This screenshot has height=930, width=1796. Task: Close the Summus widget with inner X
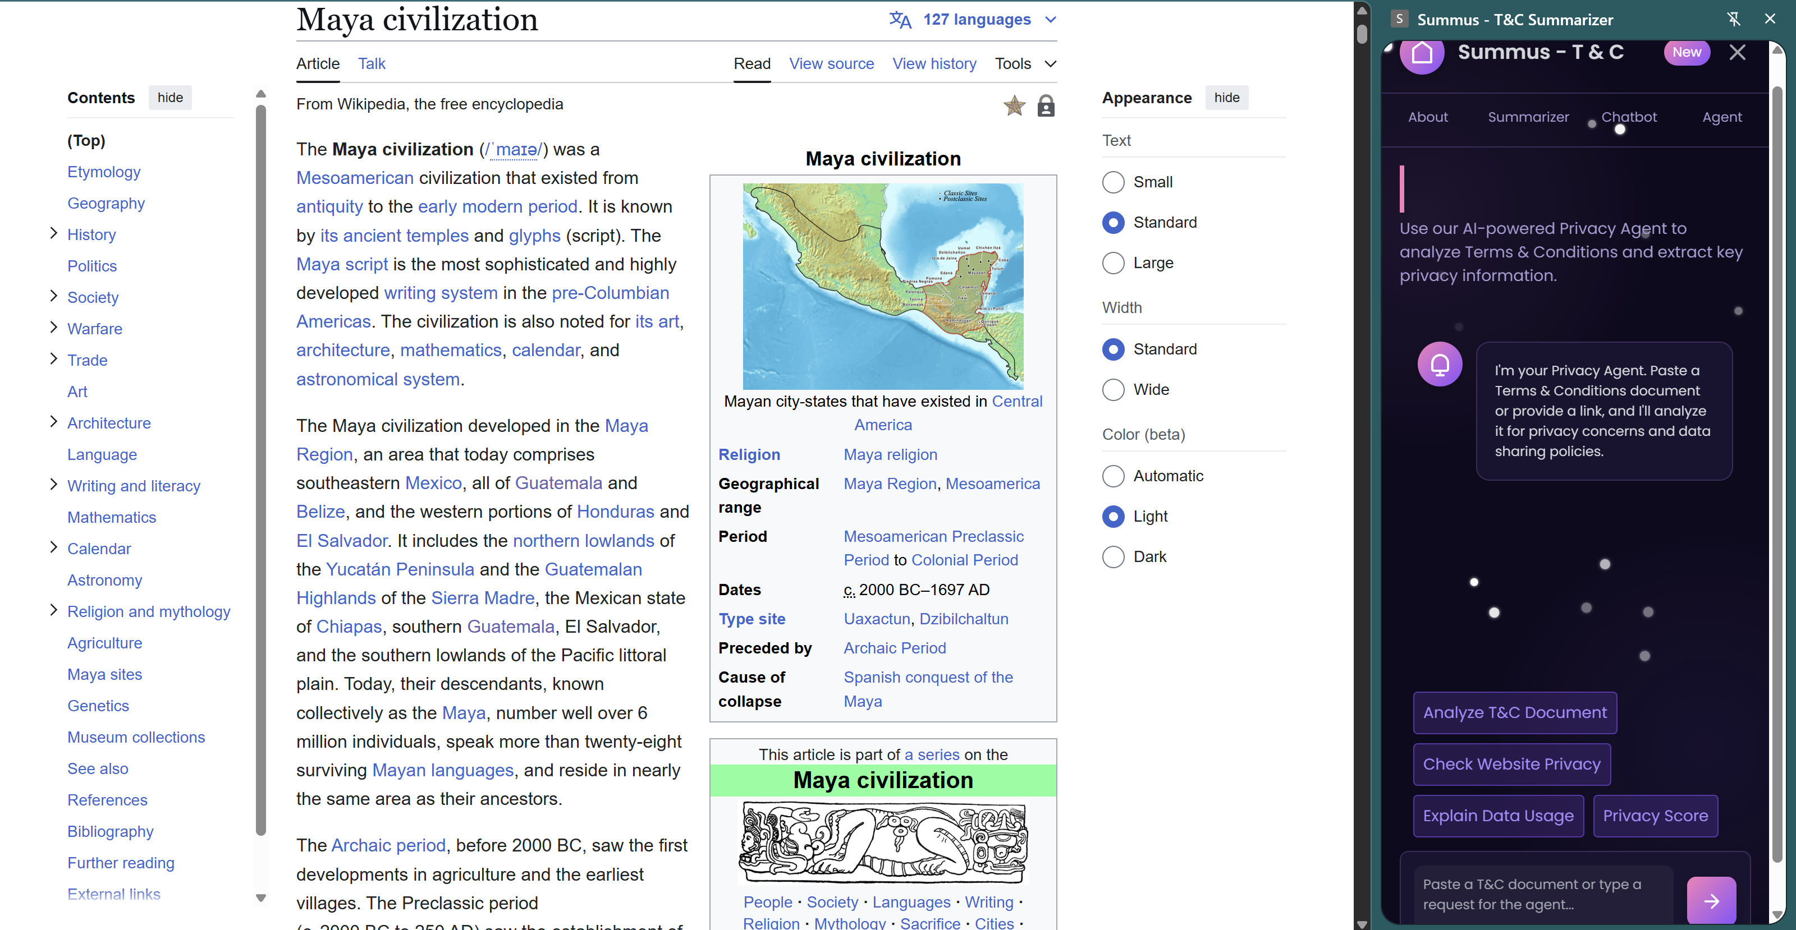1737,52
